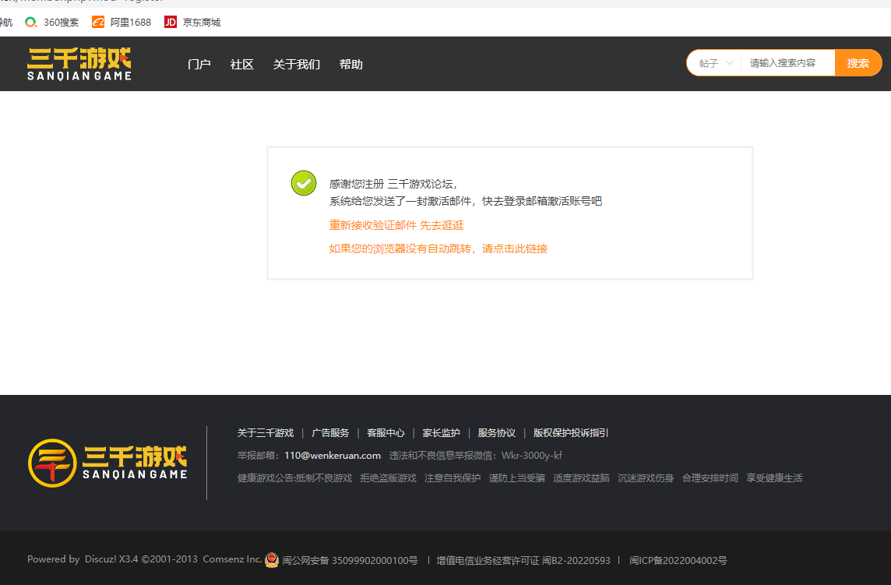Open the 版权保护投诉指引 footer link

pyautogui.click(x=571, y=433)
